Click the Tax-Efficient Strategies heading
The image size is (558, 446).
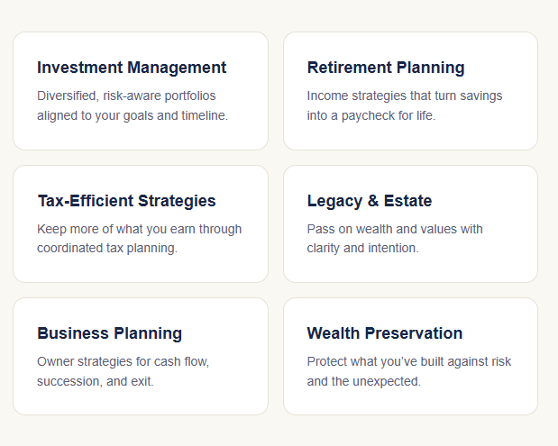(127, 201)
